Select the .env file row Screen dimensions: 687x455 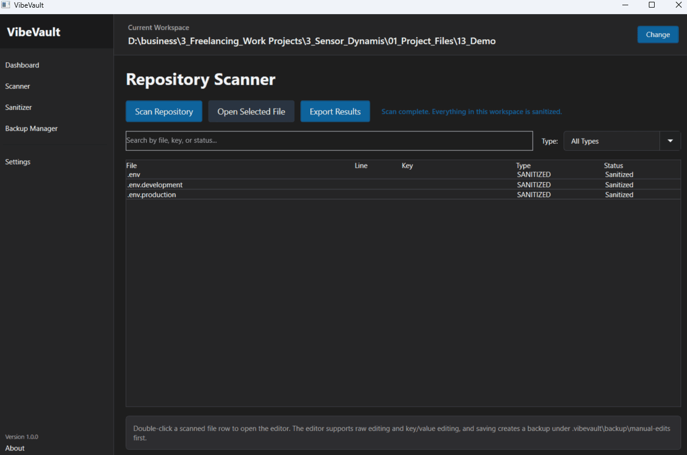(x=294, y=174)
